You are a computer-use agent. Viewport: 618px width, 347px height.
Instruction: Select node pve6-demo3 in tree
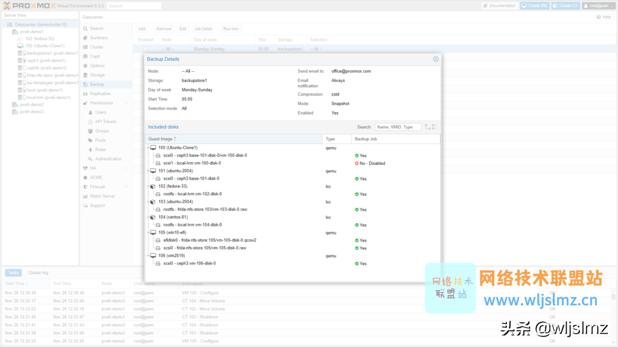(x=31, y=111)
